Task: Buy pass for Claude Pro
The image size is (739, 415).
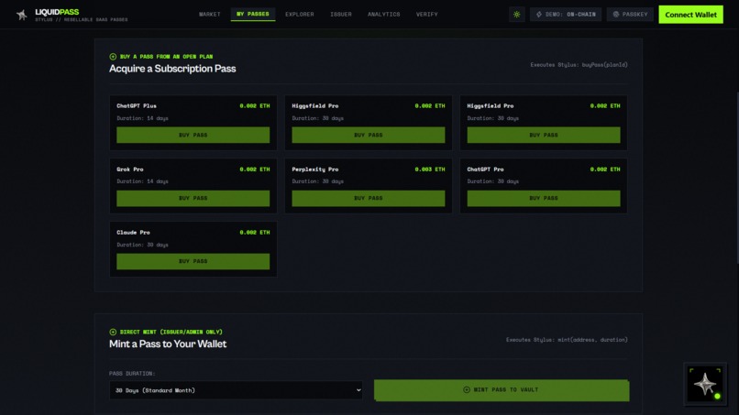Action: [x=193, y=261]
